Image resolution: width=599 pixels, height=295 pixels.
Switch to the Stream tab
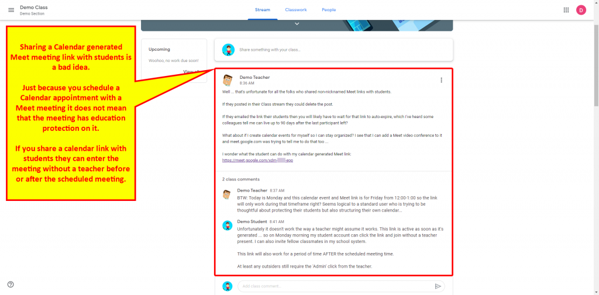(x=263, y=10)
